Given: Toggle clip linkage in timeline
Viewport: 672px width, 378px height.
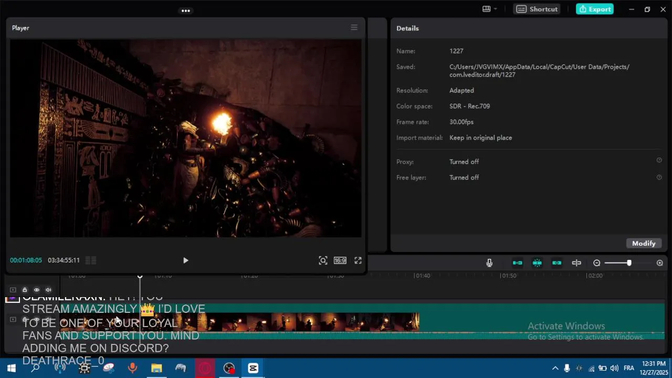Looking at the screenshot, I should click(x=557, y=263).
